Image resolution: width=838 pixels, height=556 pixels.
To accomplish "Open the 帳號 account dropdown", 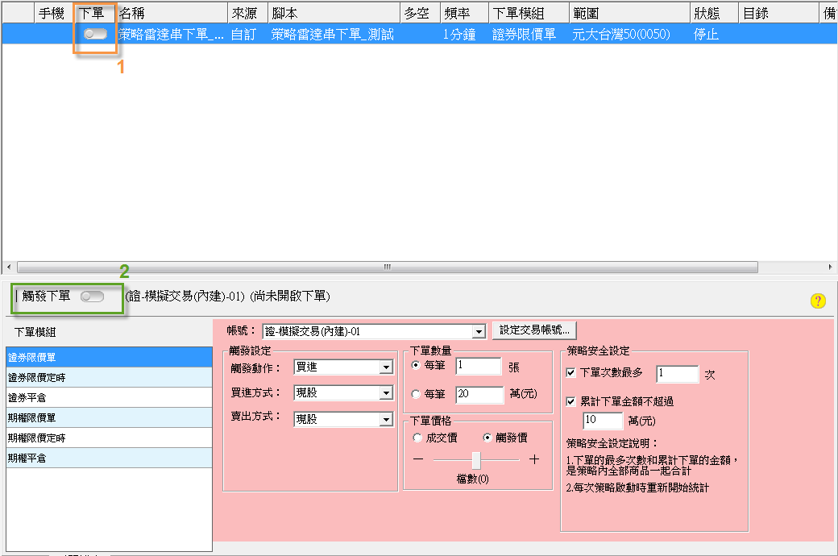I will tap(479, 331).
